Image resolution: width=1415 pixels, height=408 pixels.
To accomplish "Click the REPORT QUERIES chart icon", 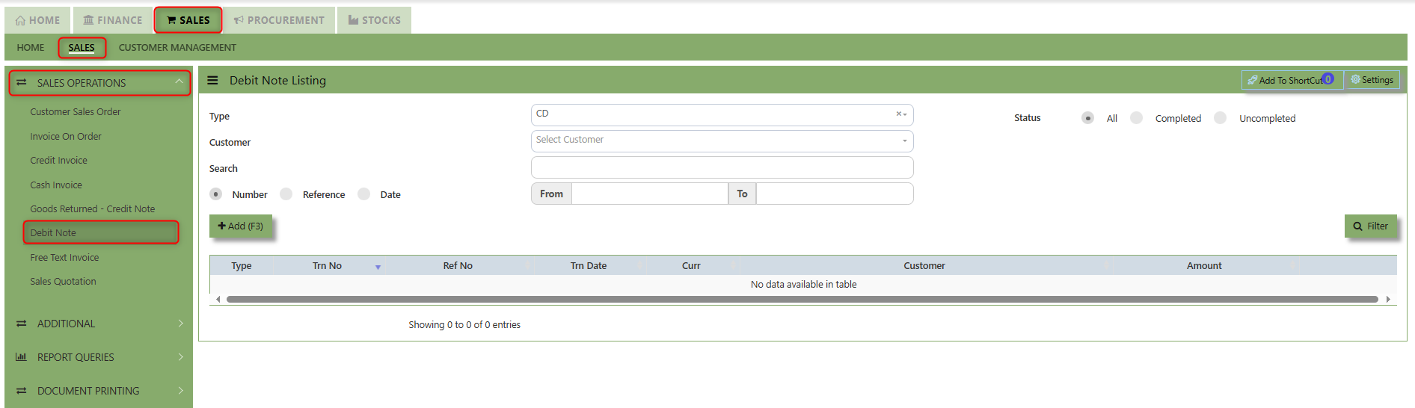I will click(22, 357).
